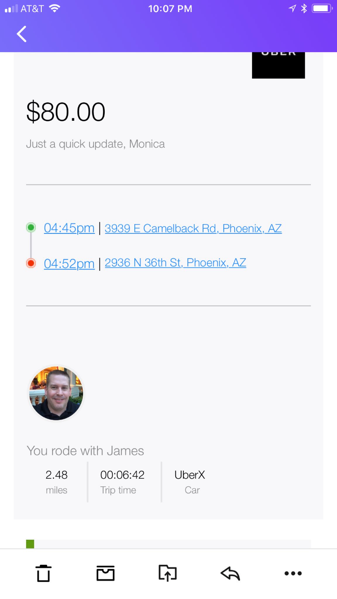Tap the $80.00 fare amount
This screenshot has height=599, width=337.
(66, 112)
